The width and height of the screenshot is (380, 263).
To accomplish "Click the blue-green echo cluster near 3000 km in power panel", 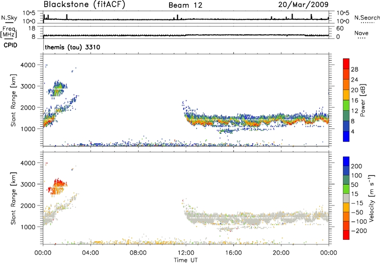I will click(57, 88).
